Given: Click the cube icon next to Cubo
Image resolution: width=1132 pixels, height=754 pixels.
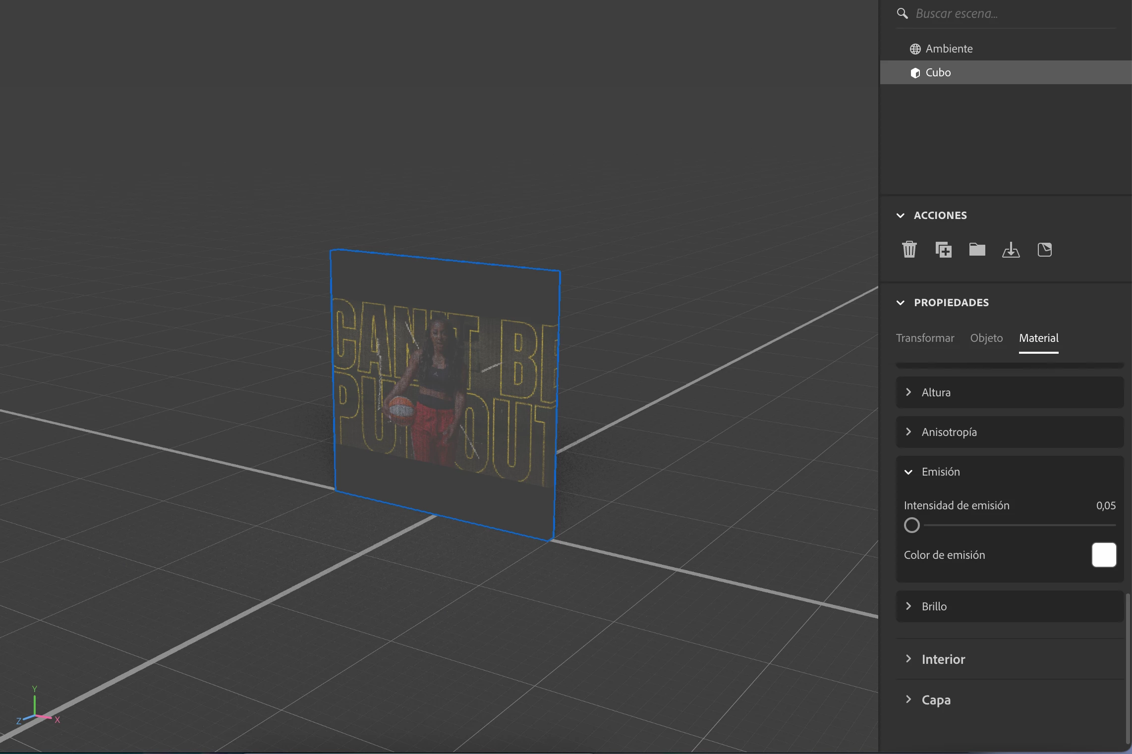Looking at the screenshot, I should click(915, 73).
